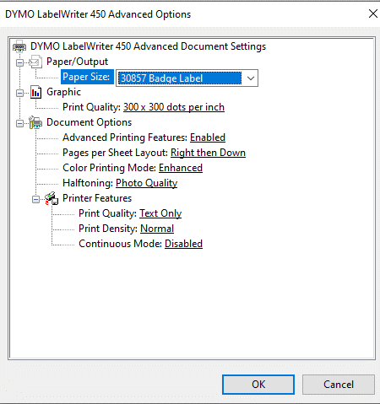Confirm settings with the OK button
This screenshot has height=404, width=380.
(258, 385)
